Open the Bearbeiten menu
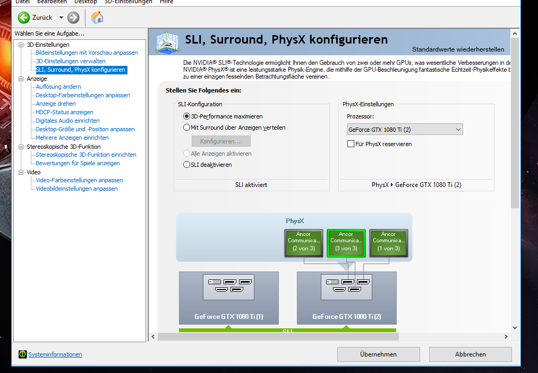The image size is (538, 373). 52,2
